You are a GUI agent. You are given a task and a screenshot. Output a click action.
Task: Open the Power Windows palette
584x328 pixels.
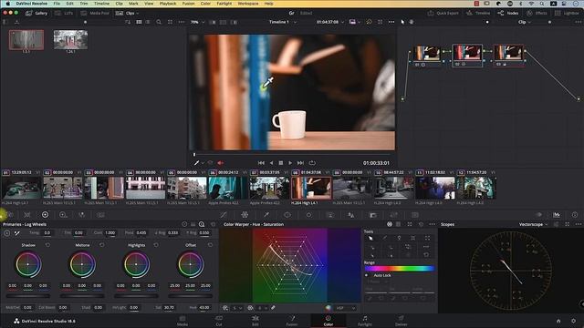click(x=287, y=215)
